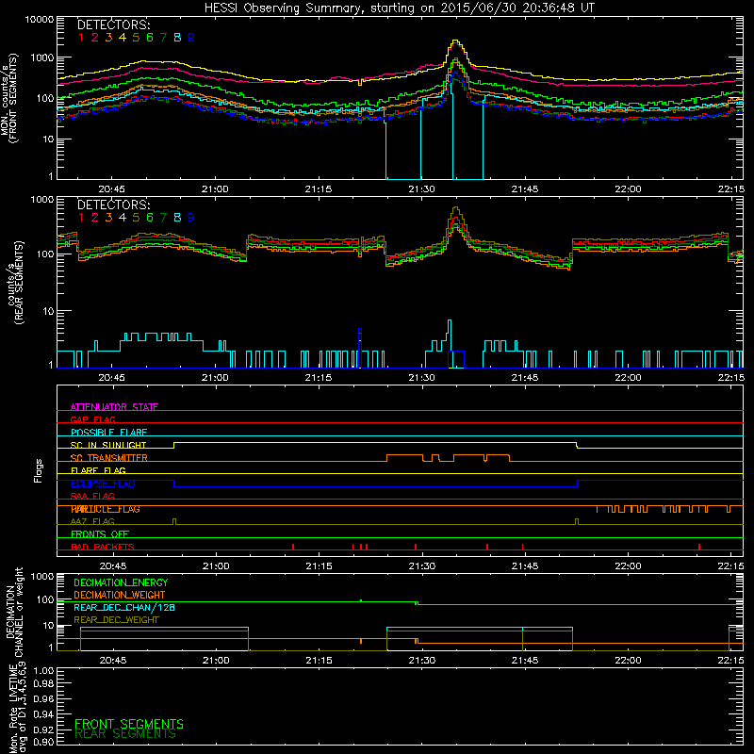Click the GAP FLAG label
754x754 pixels.
(92, 419)
